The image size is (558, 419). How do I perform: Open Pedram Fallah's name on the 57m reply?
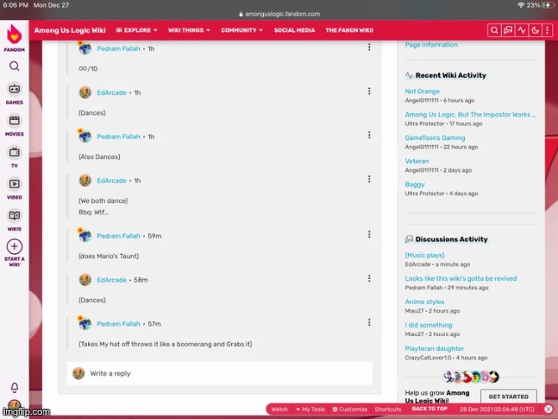tap(118, 323)
